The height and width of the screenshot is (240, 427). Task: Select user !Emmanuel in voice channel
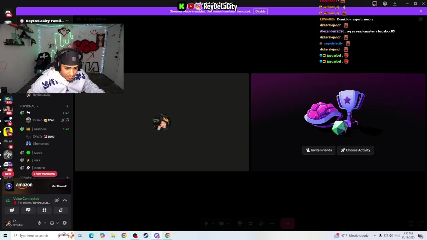pos(47,143)
